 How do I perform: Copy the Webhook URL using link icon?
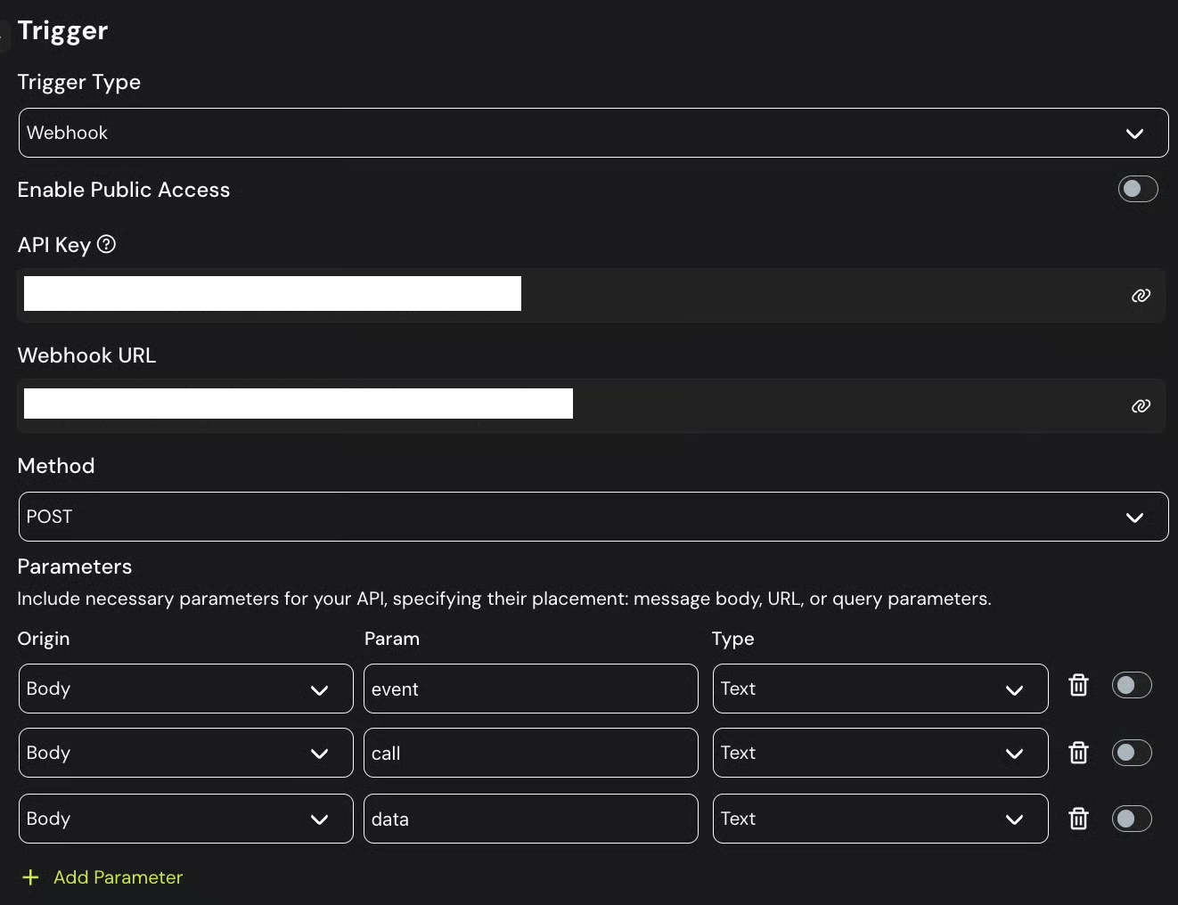coord(1141,406)
